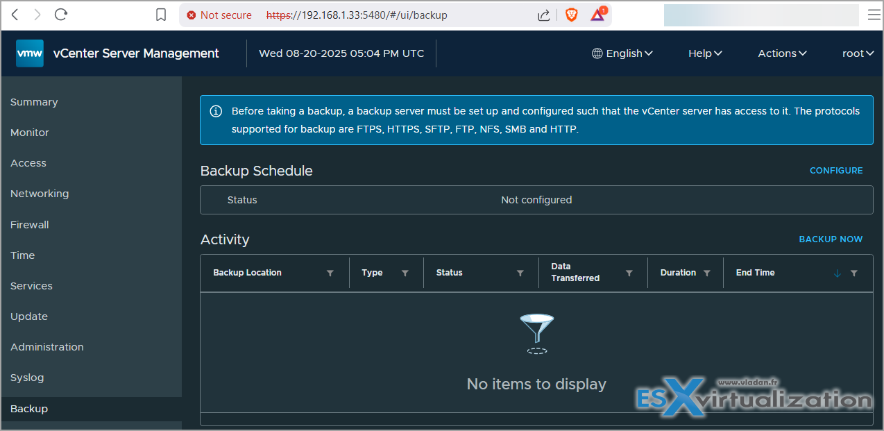The height and width of the screenshot is (431, 884).
Task: Click the info icon in the blue banner
Action: (216, 111)
